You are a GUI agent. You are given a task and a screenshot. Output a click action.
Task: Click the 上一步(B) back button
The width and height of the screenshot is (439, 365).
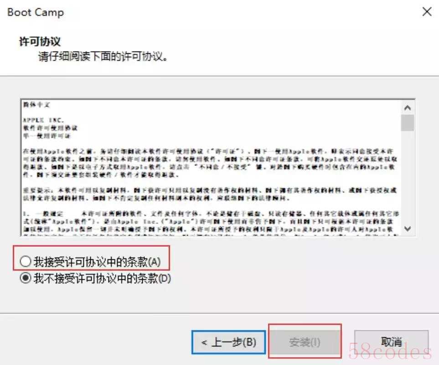point(228,342)
